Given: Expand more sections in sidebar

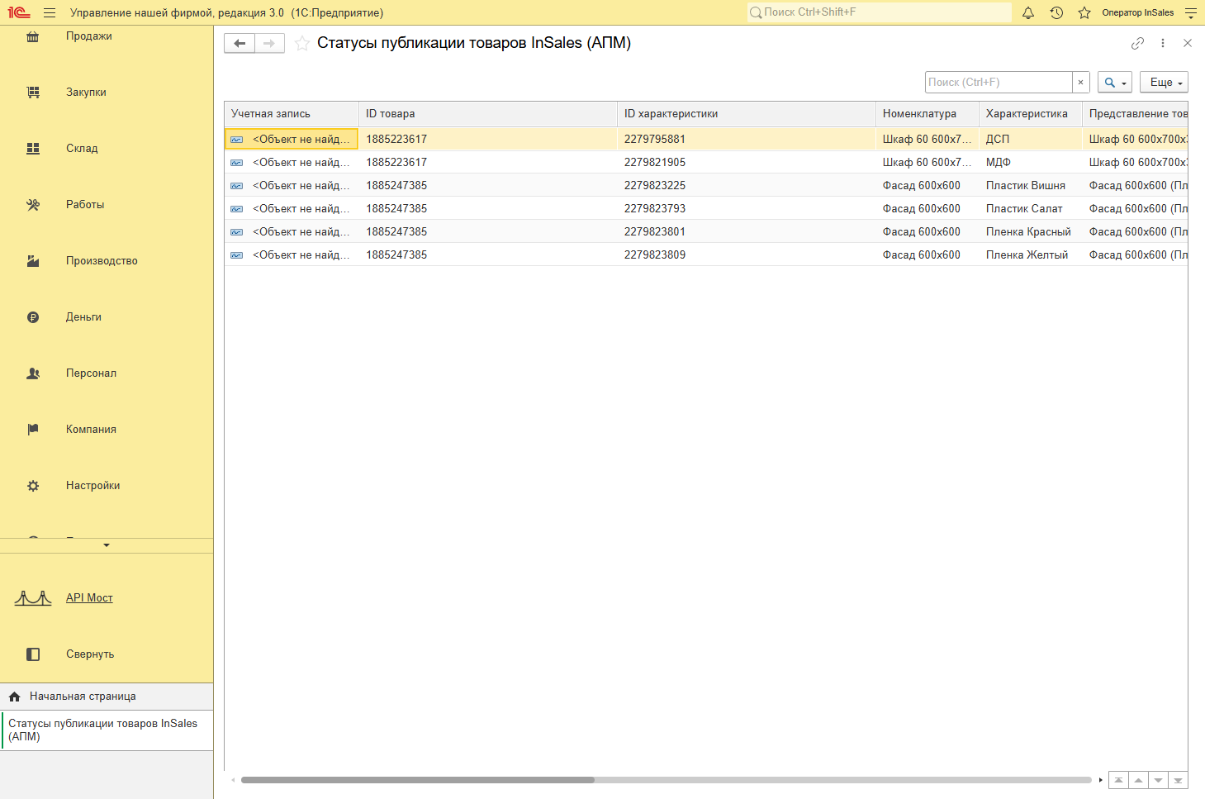Looking at the screenshot, I should coord(107,545).
